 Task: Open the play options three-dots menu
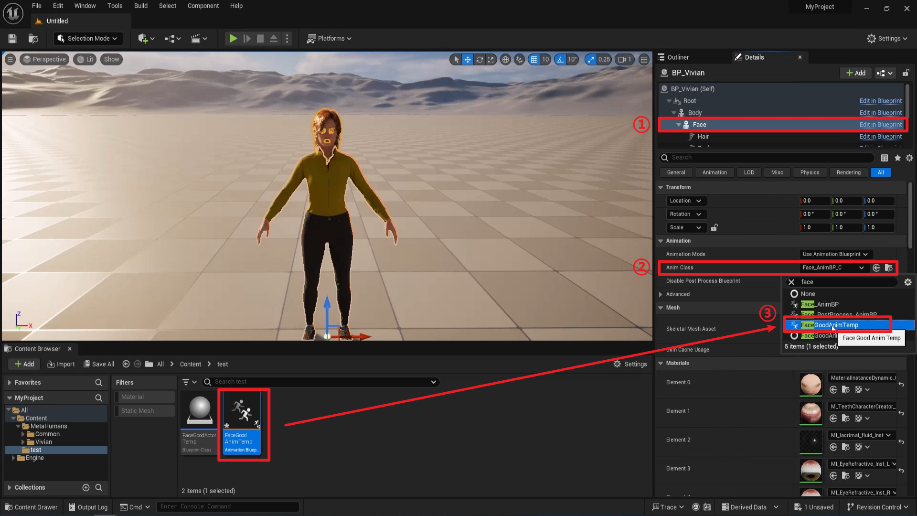[287, 39]
